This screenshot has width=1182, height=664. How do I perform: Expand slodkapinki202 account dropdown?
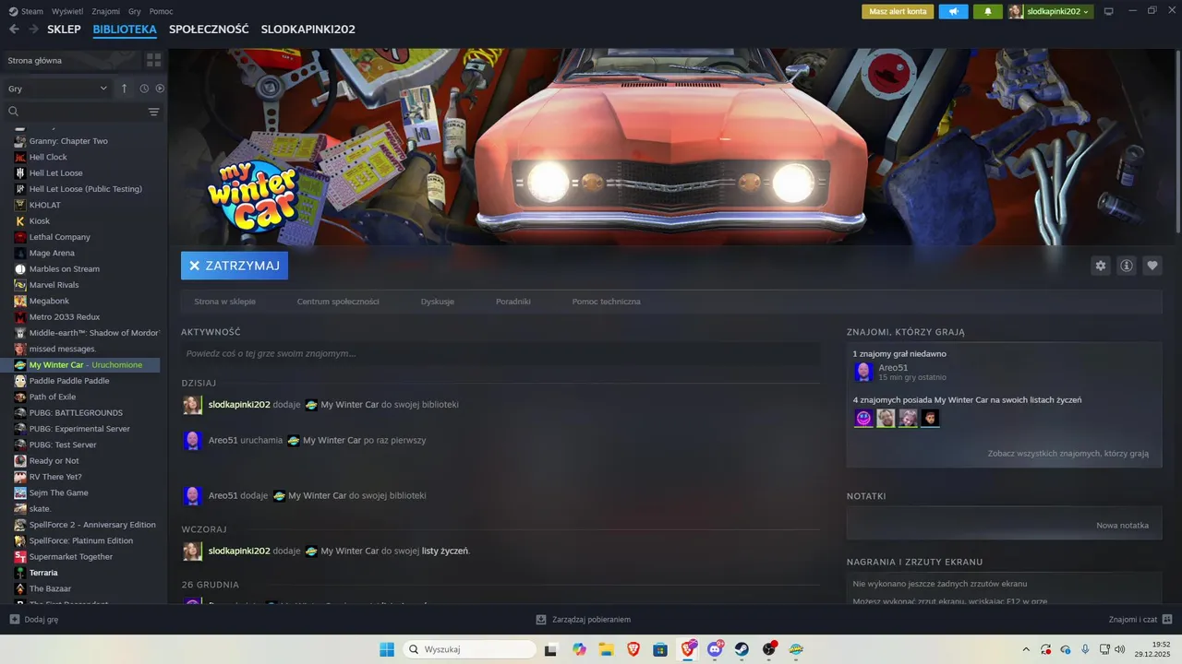pyautogui.click(x=1050, y=11)
